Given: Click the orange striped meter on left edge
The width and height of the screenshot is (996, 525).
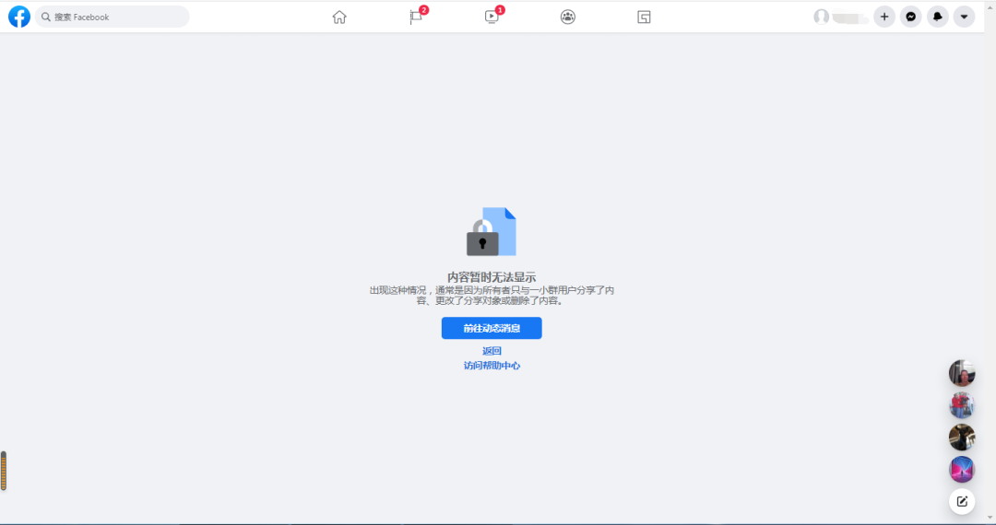Looking at the screenshot, I should click(x=4, y=471).
